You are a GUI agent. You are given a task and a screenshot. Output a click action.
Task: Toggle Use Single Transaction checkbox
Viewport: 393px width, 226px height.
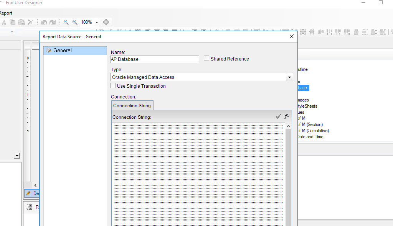[113, 86]
